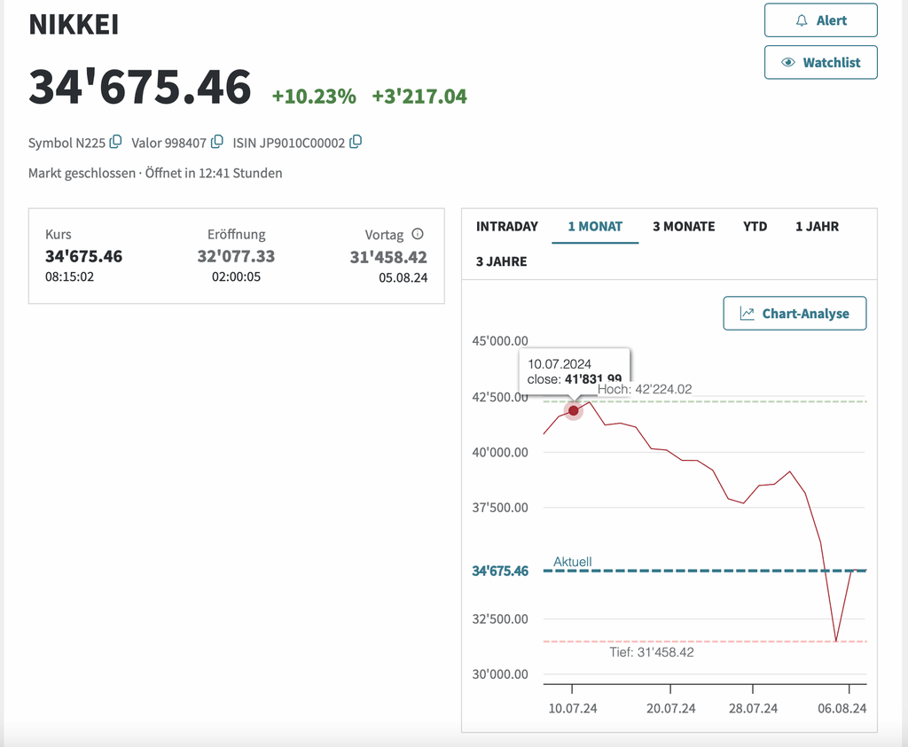This screenshot has height=747, width=908.
Task: Open the Vortag info tooltip icon
Action: 418,234
